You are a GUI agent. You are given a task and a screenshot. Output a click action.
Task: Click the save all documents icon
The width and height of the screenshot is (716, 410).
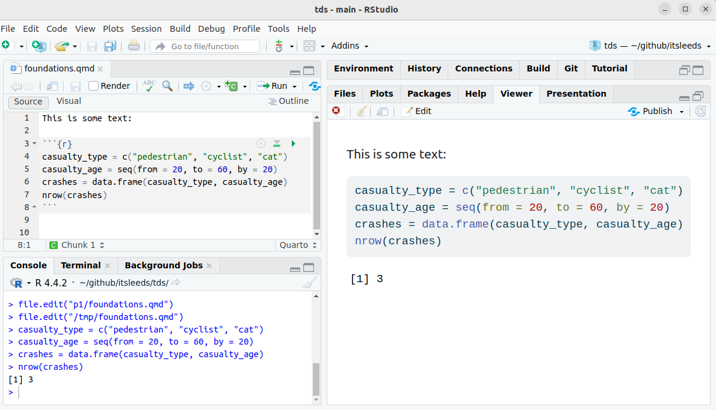(x=110, y=46)
